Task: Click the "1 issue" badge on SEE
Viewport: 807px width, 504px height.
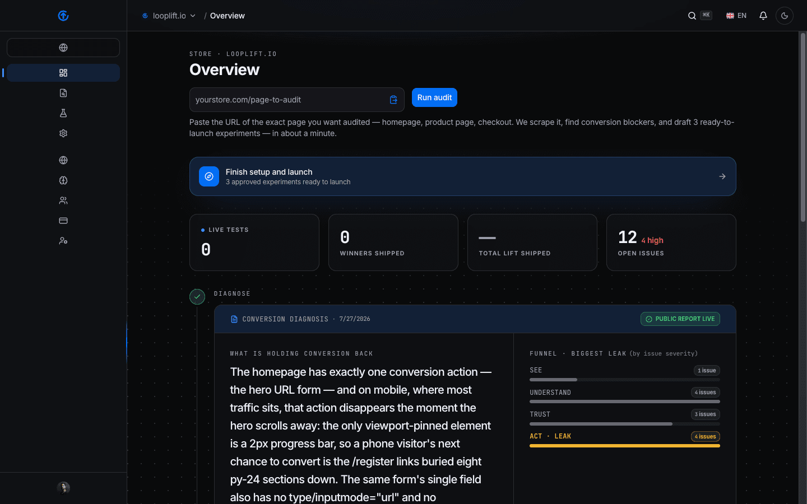Action: click(707, 371)
